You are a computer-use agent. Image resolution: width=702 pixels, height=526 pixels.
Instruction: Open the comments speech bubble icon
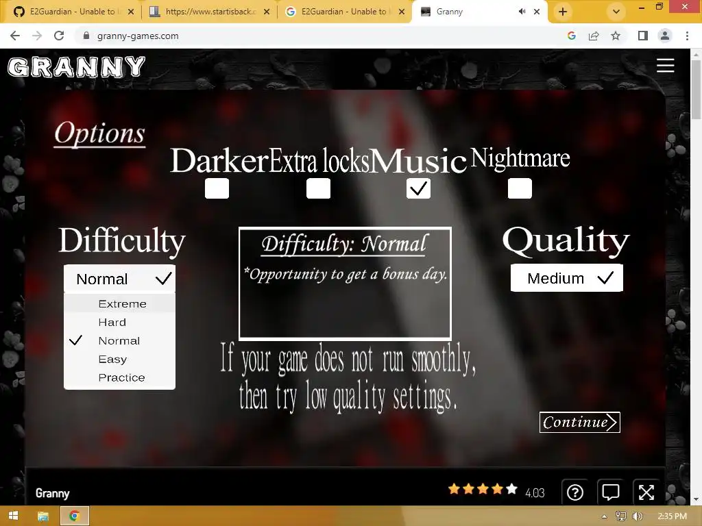(x=611, y=492)
